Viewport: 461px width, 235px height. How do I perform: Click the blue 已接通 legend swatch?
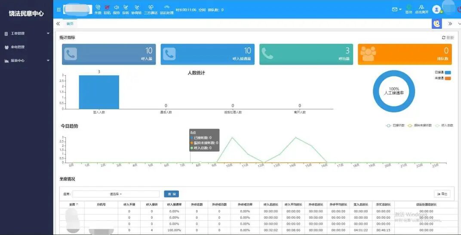click(448, 72)
